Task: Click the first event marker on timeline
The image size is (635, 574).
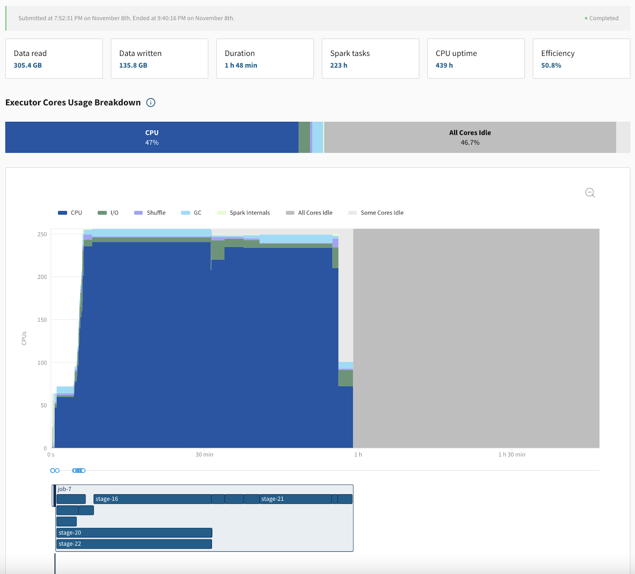Action: coord(52,470)
